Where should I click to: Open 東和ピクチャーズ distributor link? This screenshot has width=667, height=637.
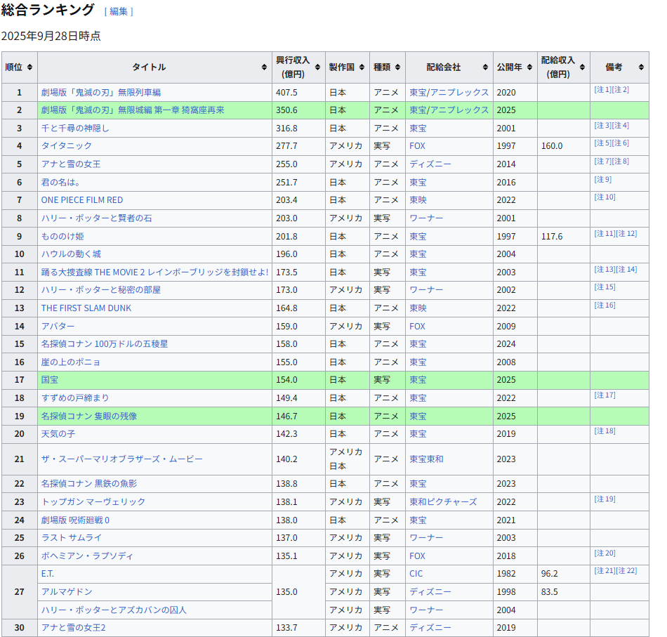click(442, 502)
